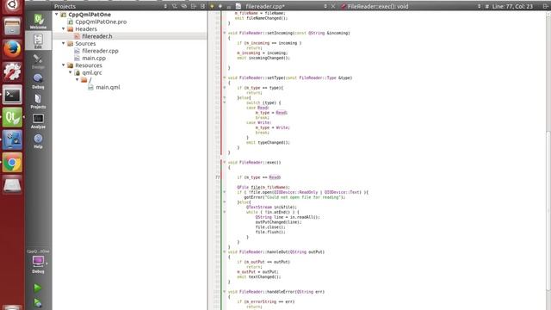Image resolution: width=551 pixels, height=310 pixels.
Task: Synchronize tree with editor link icon
Action: pyautogui.click(x=183, y=6)
